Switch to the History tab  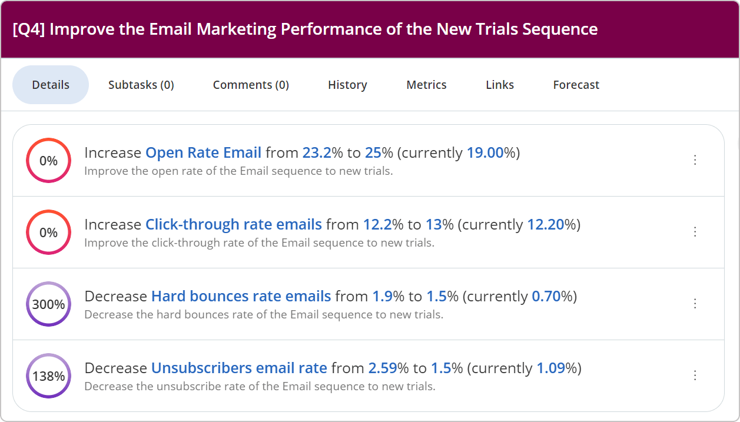[347, 85]
